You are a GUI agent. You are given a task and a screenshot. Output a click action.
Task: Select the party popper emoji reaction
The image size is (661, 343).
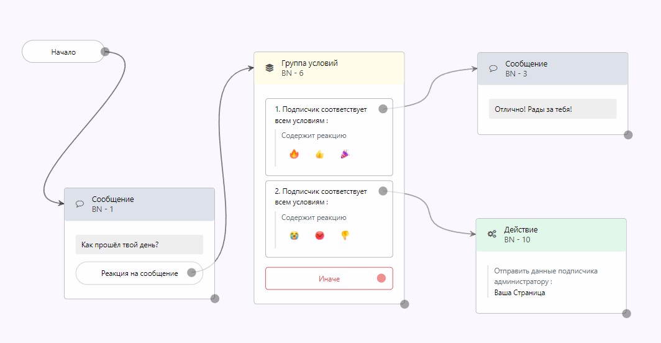(x=345, y=154)
